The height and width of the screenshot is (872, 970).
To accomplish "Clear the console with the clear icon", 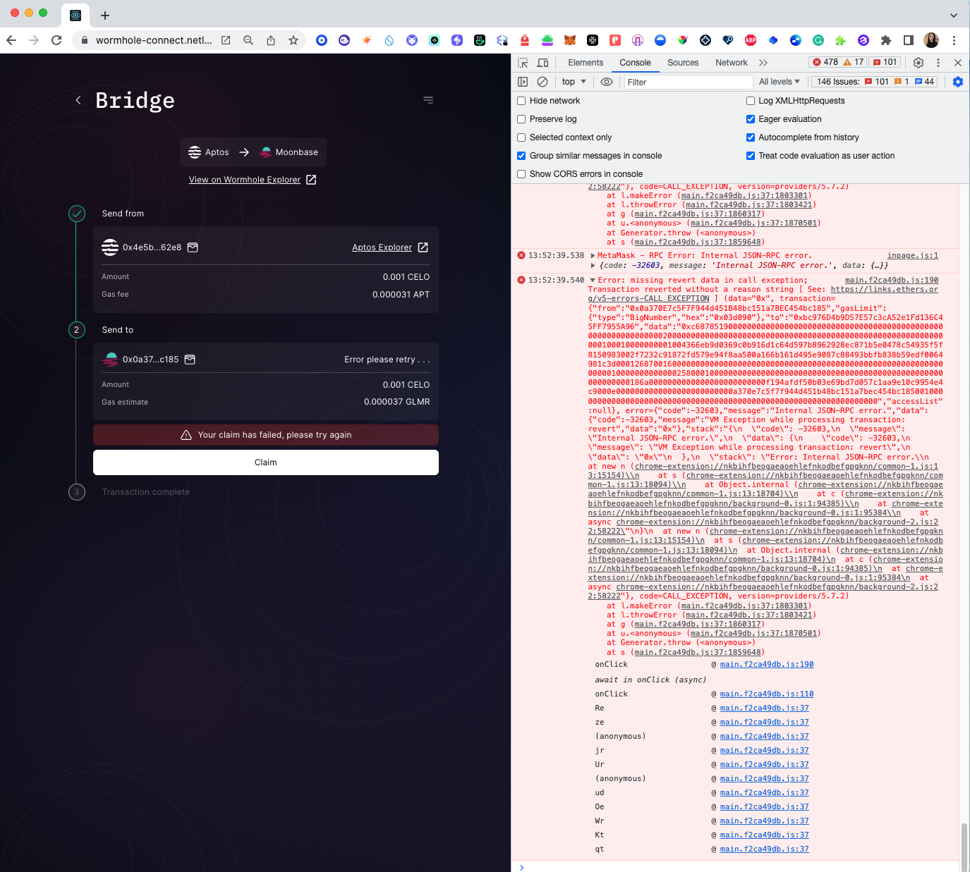I will 542,82.
